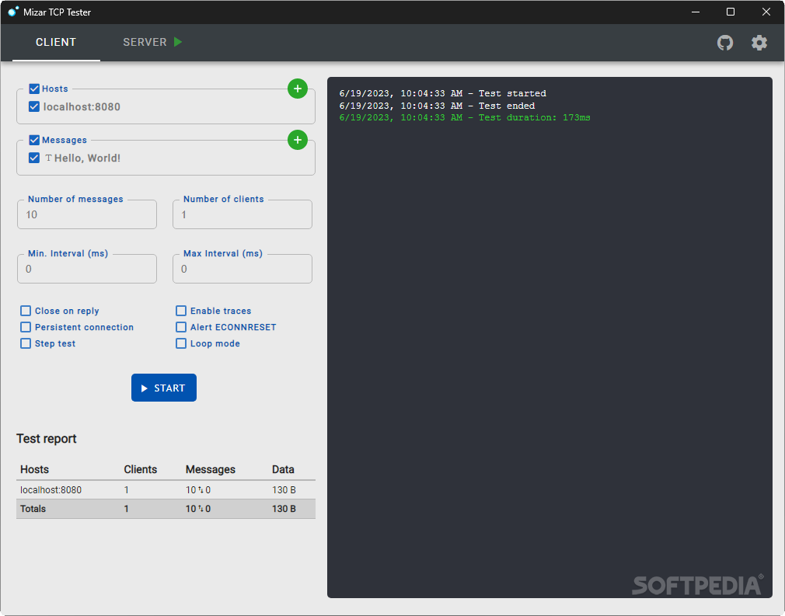The height and width of the screenshot is (616, 785).
Task: Turn on Loop mode checkbox
Action: tap(181, 343)
